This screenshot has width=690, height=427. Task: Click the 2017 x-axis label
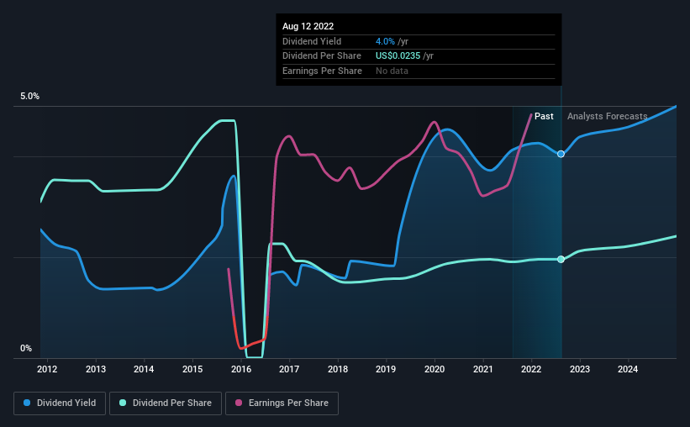(289, 369)
